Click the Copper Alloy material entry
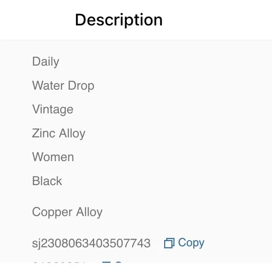 (x=68, y=212)
